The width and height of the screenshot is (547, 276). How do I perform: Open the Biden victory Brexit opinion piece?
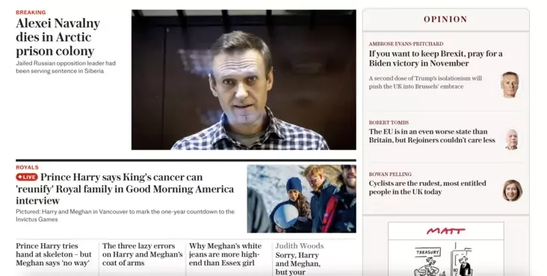coord(436,58)
